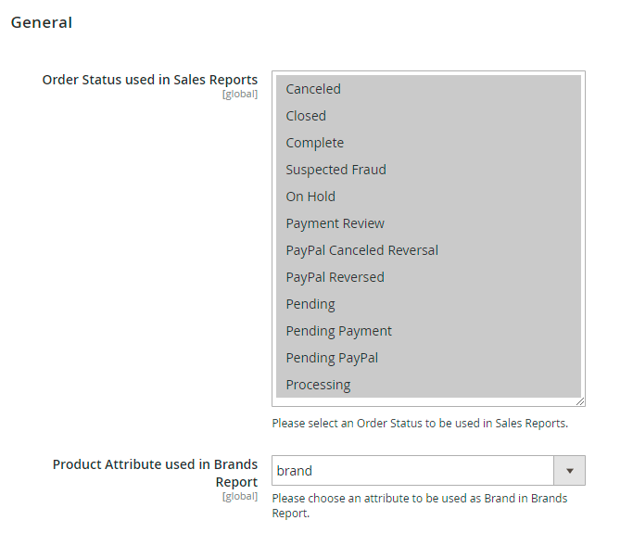Click the Brands Report attribute help note
This screenshot has width=633, height=533.
419,505
